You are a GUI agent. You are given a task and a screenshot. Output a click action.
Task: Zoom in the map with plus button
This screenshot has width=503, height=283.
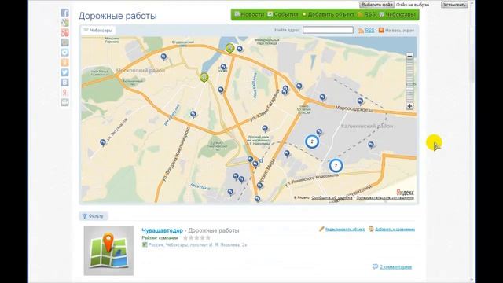[409, 106]
